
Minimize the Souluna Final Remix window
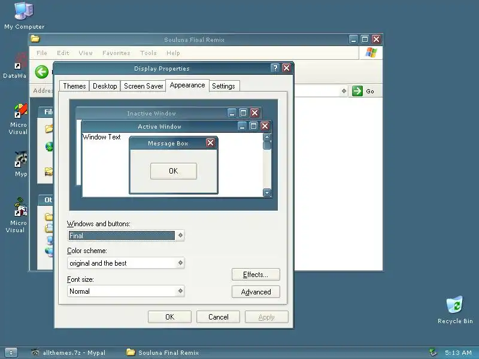click(353, 39)
